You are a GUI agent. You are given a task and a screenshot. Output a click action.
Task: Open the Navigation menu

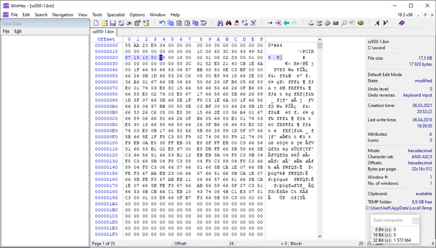[x=63, y=15]
